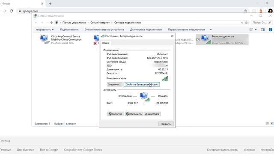Click the Длительность value 00:12:13
This screenshot has width=274, height=154.
pyautogui.click(x=163, y=69)
